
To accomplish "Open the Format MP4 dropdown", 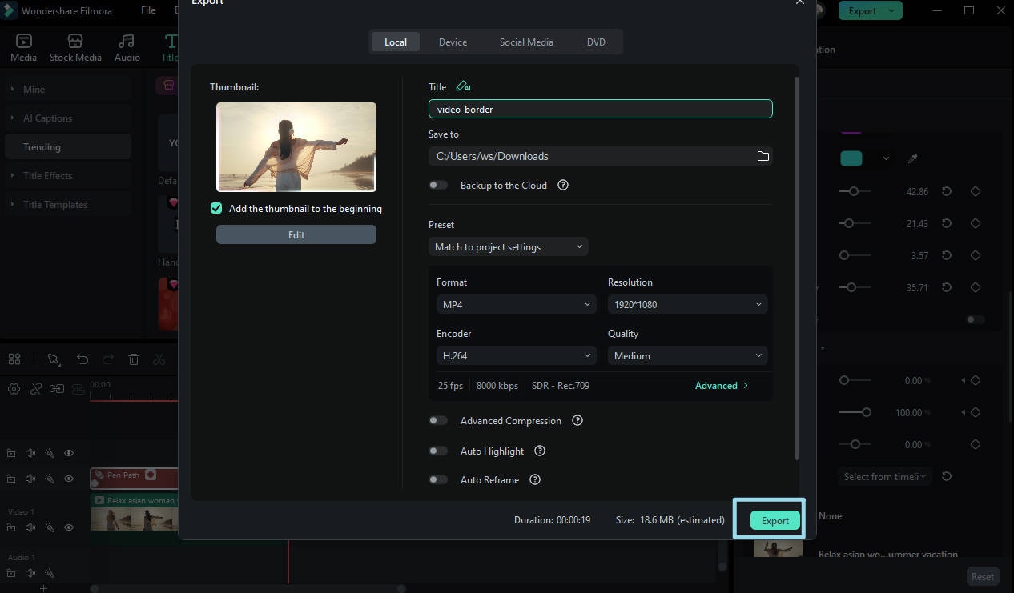I will coord(516,304).
